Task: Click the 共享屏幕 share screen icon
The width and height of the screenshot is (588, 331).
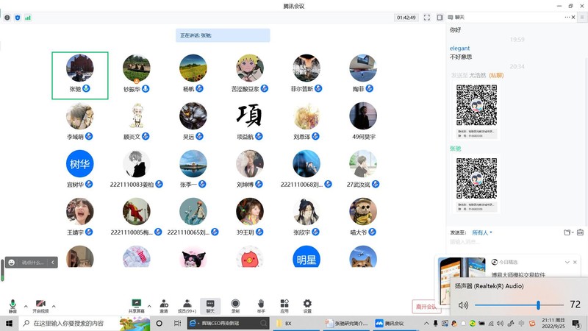Action: click(x=136, y=304)
